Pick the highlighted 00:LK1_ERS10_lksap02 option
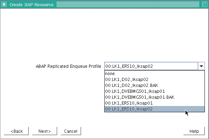Viewport: 209px width, 139px height. 155,109
